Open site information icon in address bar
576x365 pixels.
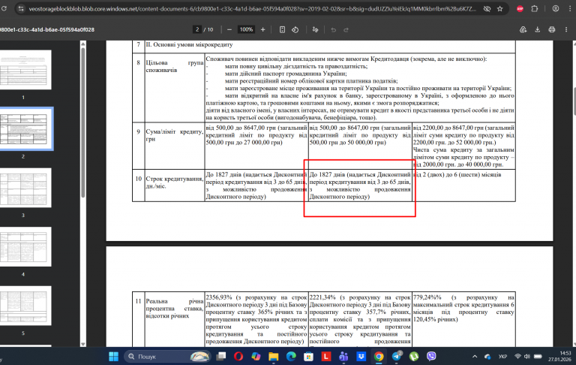21,8
